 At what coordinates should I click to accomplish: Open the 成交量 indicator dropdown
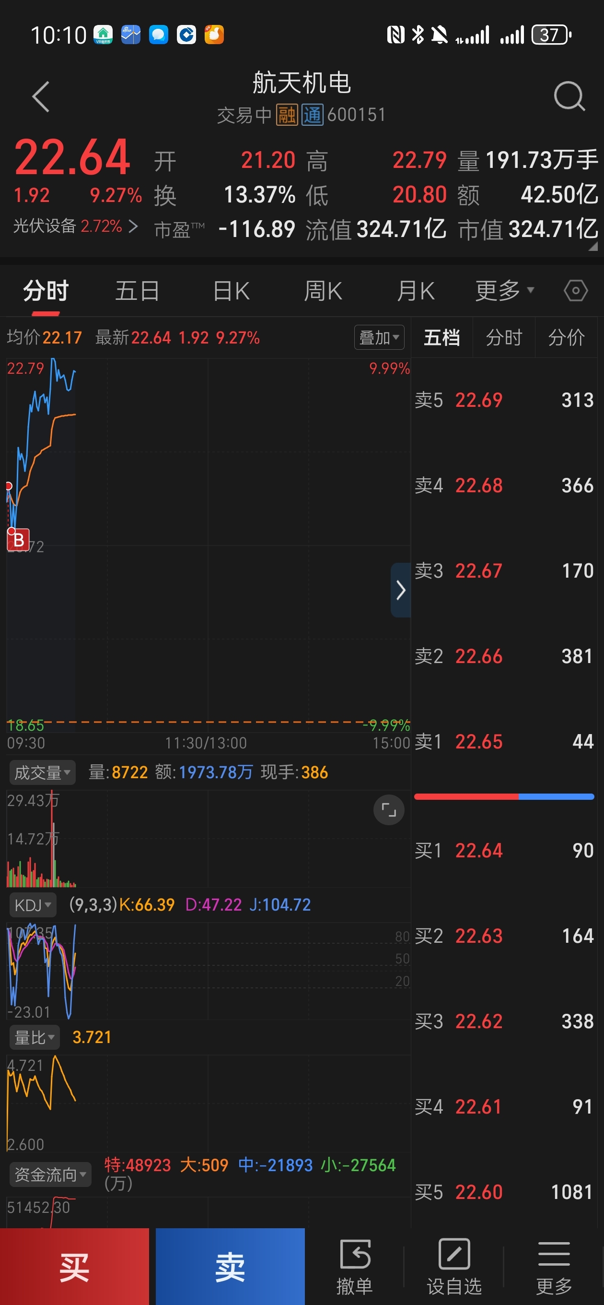(43, 772)
